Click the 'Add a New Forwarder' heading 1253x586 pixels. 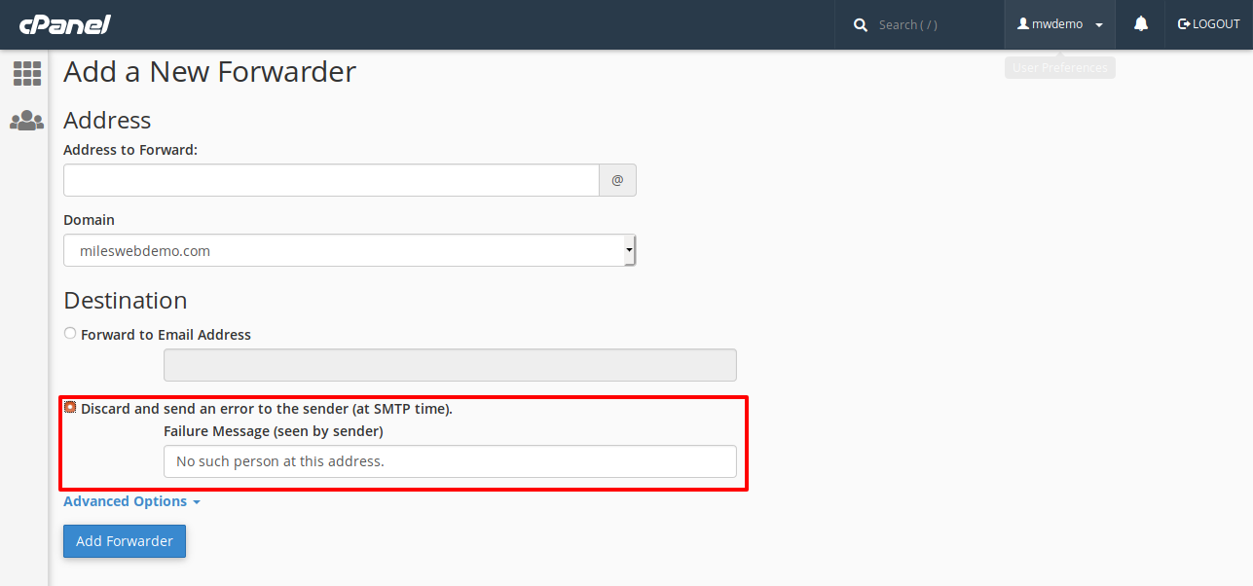[x=210, y=72]
